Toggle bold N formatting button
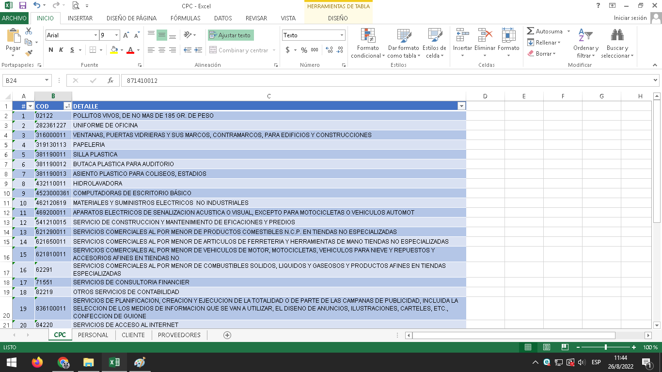 51,50
